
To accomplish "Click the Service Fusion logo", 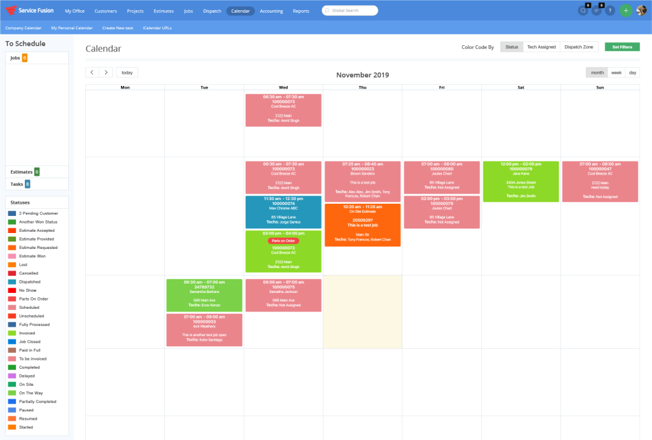I will coord(29,11).
